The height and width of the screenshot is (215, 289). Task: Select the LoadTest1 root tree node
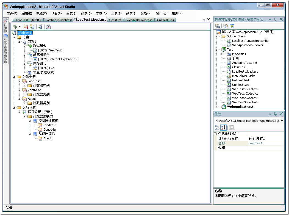pos(24,33)
